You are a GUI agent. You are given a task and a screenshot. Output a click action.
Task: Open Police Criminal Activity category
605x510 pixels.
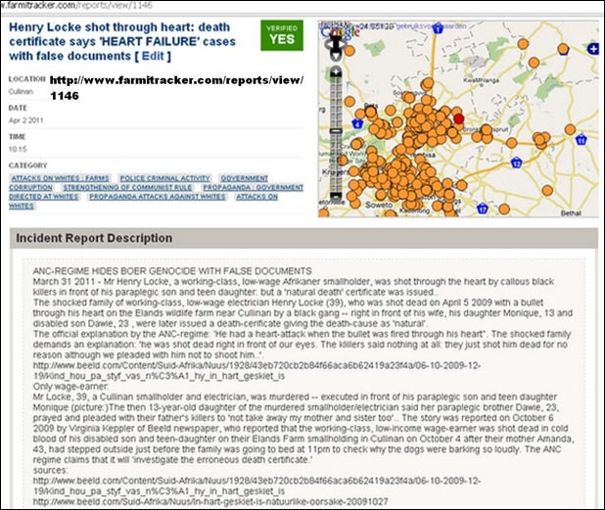[164, 178]
